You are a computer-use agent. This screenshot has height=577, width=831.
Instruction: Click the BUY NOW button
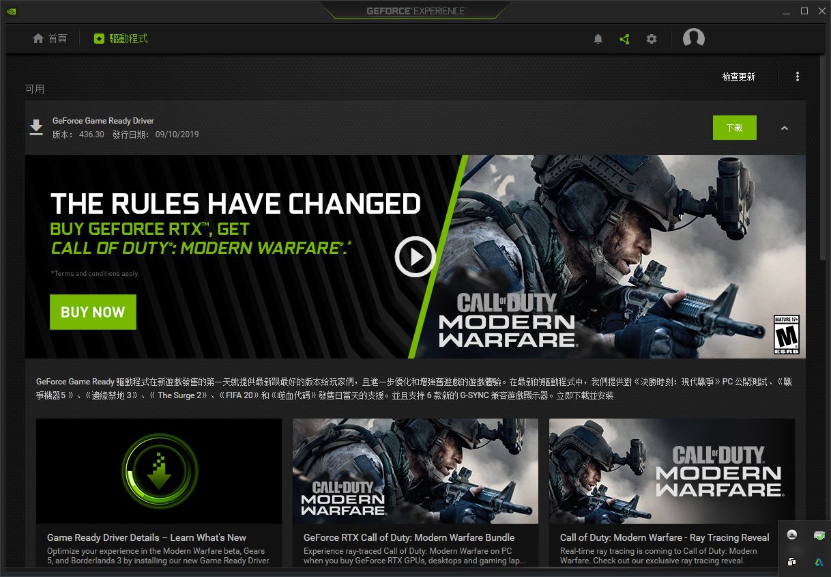93,312
